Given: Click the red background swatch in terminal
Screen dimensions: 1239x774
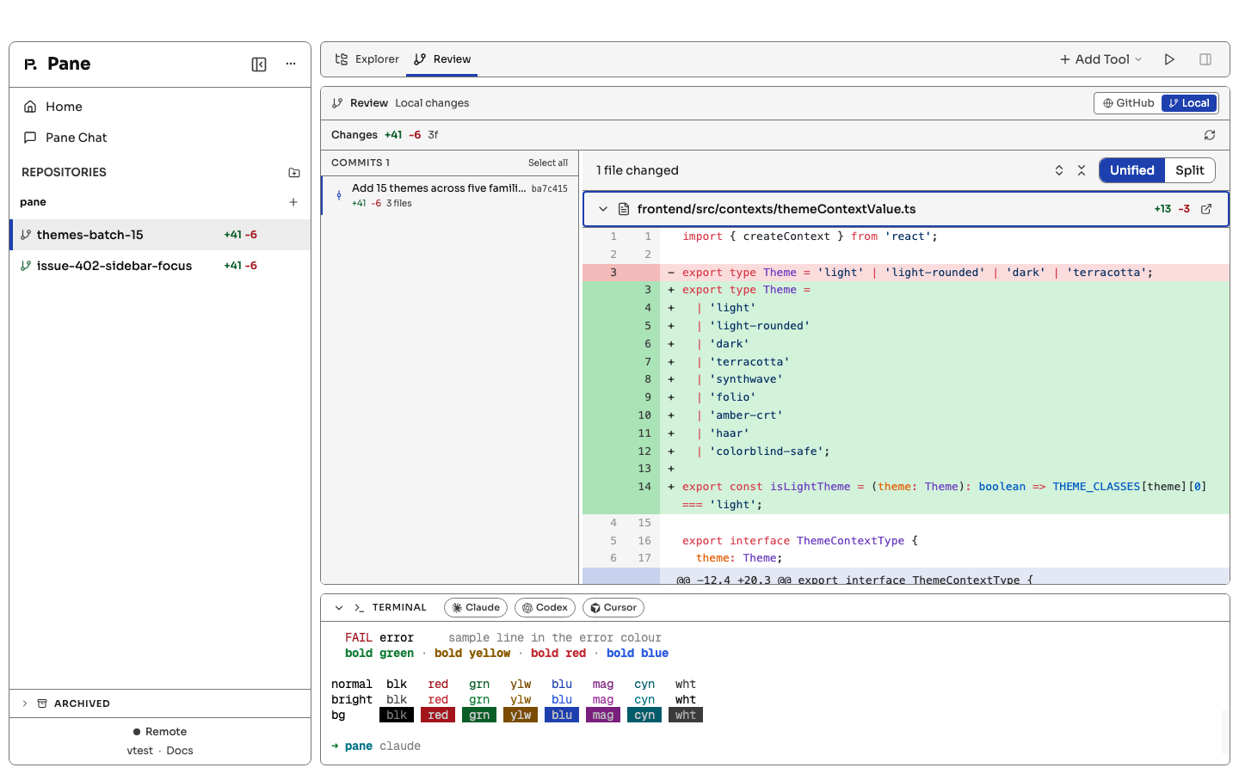Looking at the screenshot, I should coord(438,716).
